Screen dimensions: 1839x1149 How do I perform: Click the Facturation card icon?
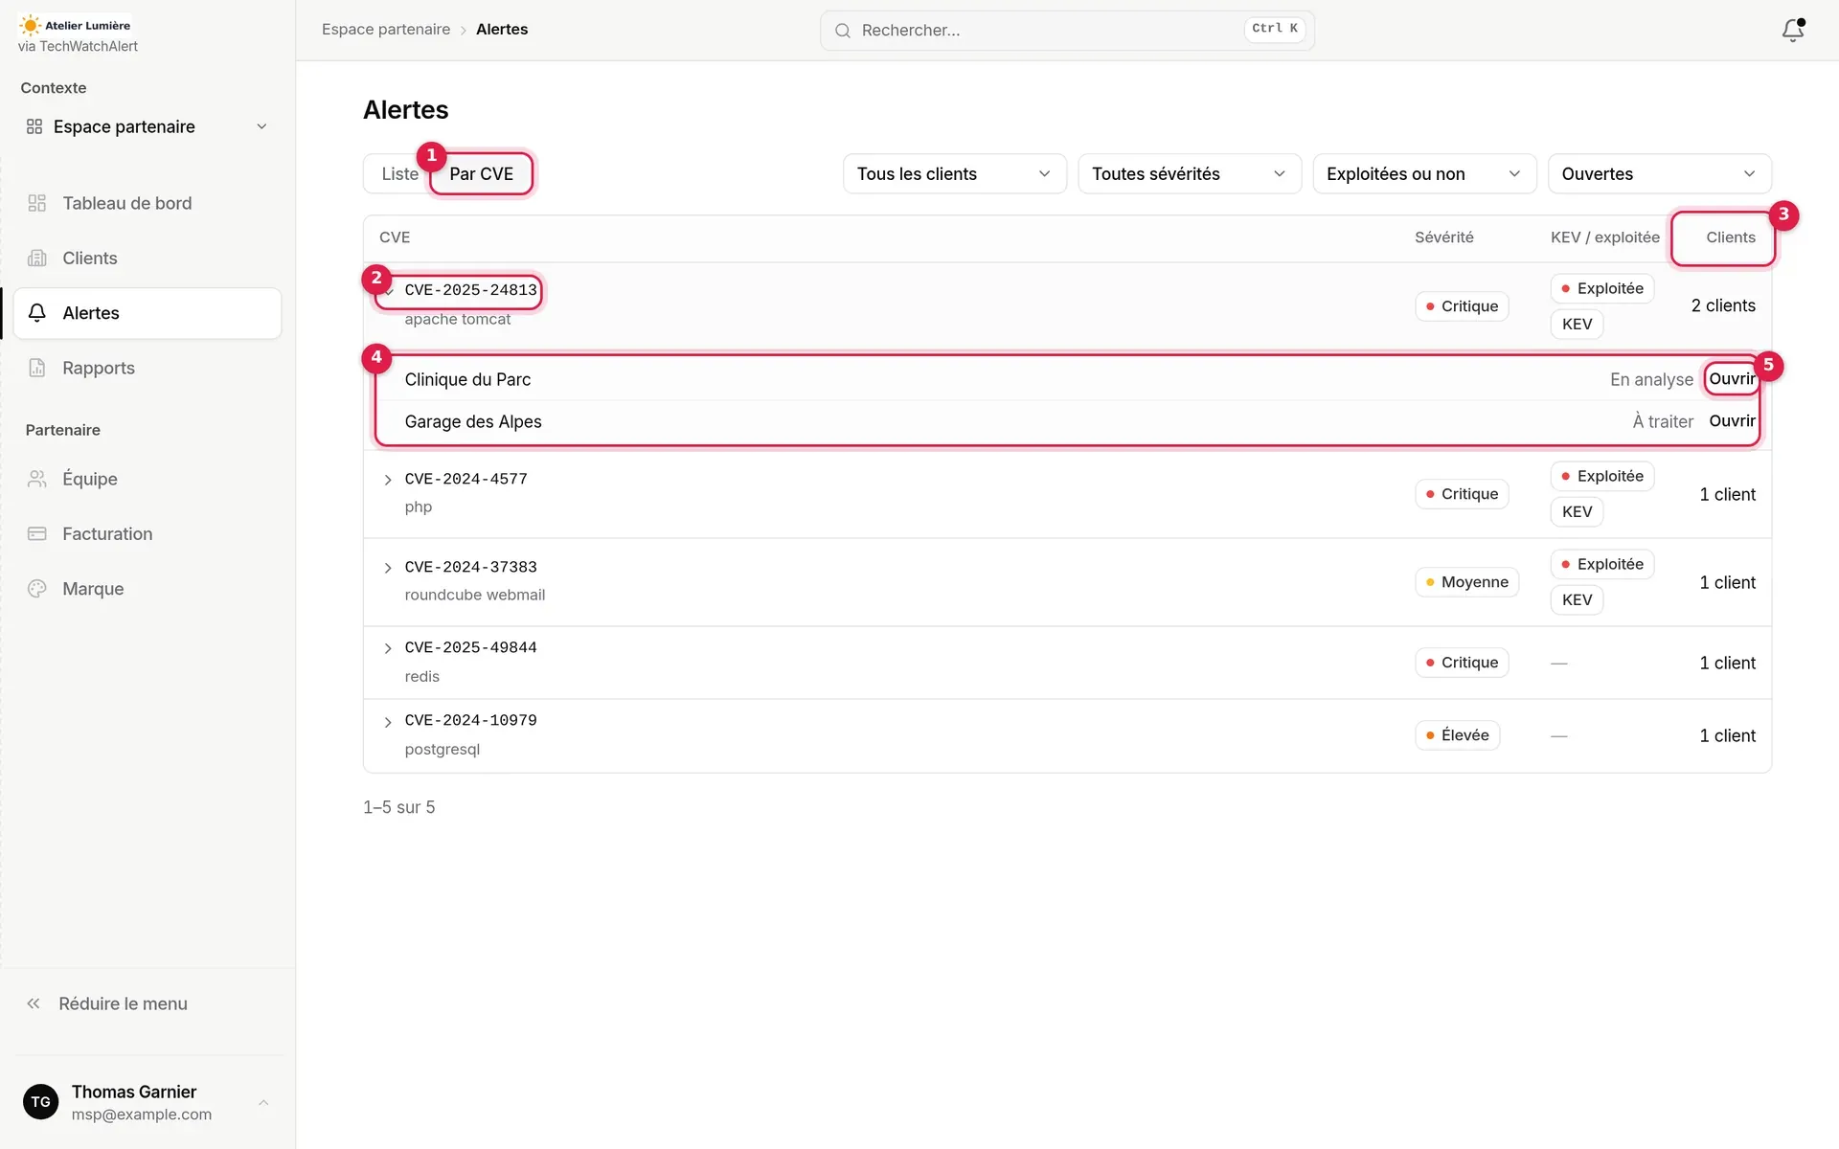[x=37, y=533]
